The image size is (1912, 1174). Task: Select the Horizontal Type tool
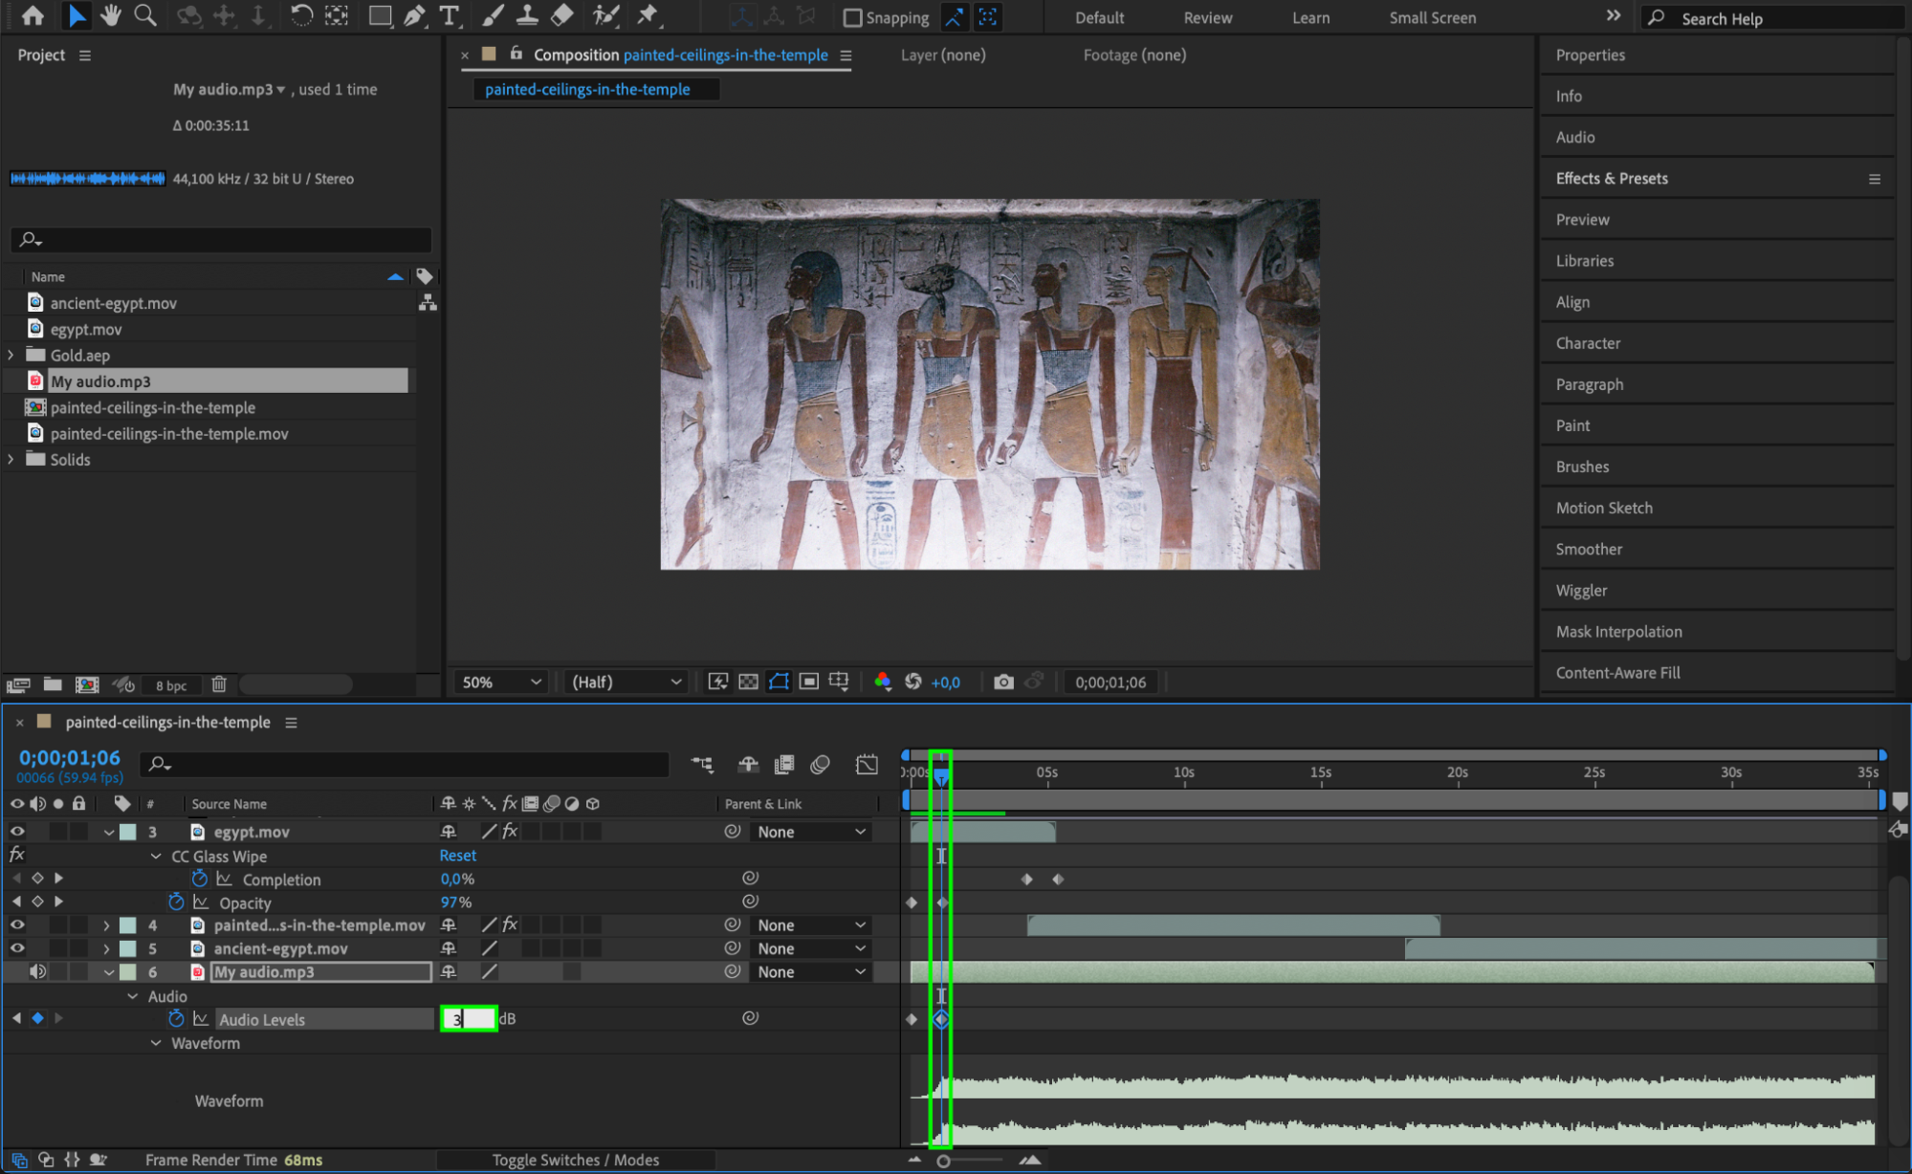[x=449, y=15]
